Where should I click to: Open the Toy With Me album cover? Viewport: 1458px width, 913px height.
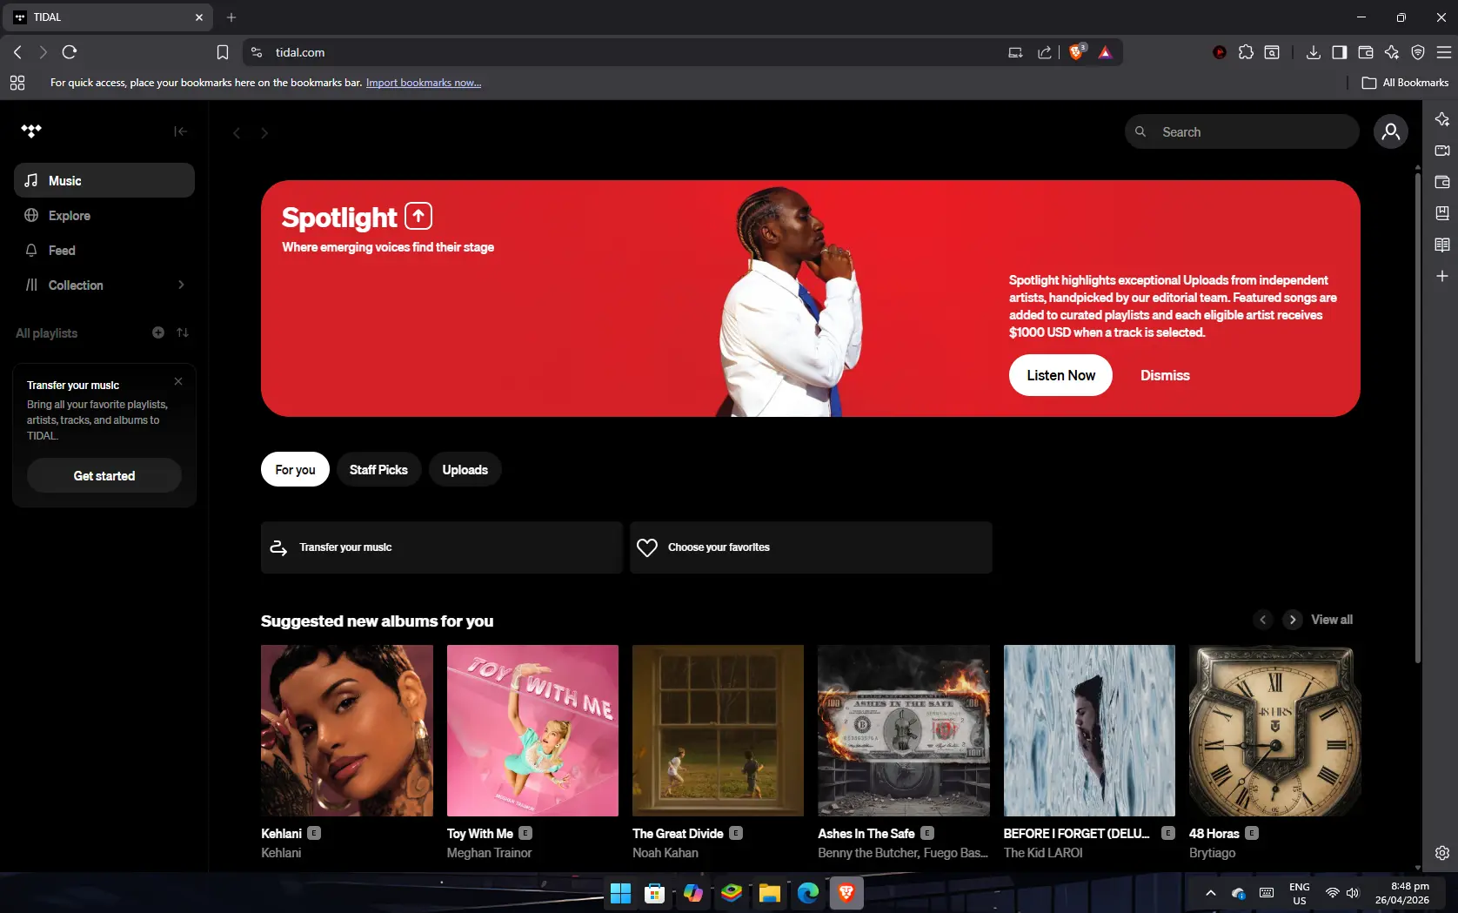point(532,730)
